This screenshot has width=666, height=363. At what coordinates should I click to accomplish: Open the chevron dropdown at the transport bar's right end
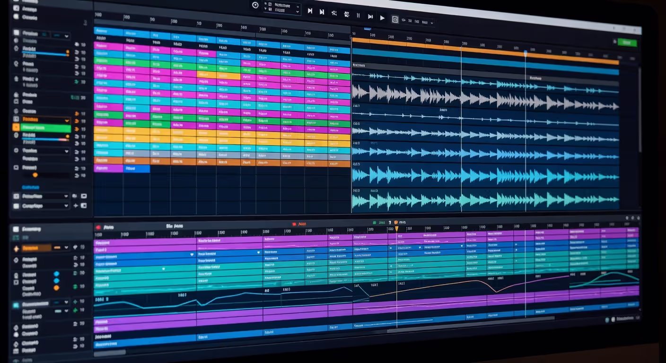[432, 22]
